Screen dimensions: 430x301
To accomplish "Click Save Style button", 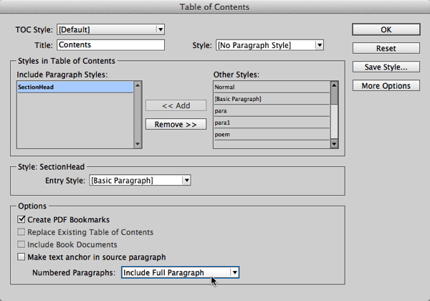I will (386, 67).
